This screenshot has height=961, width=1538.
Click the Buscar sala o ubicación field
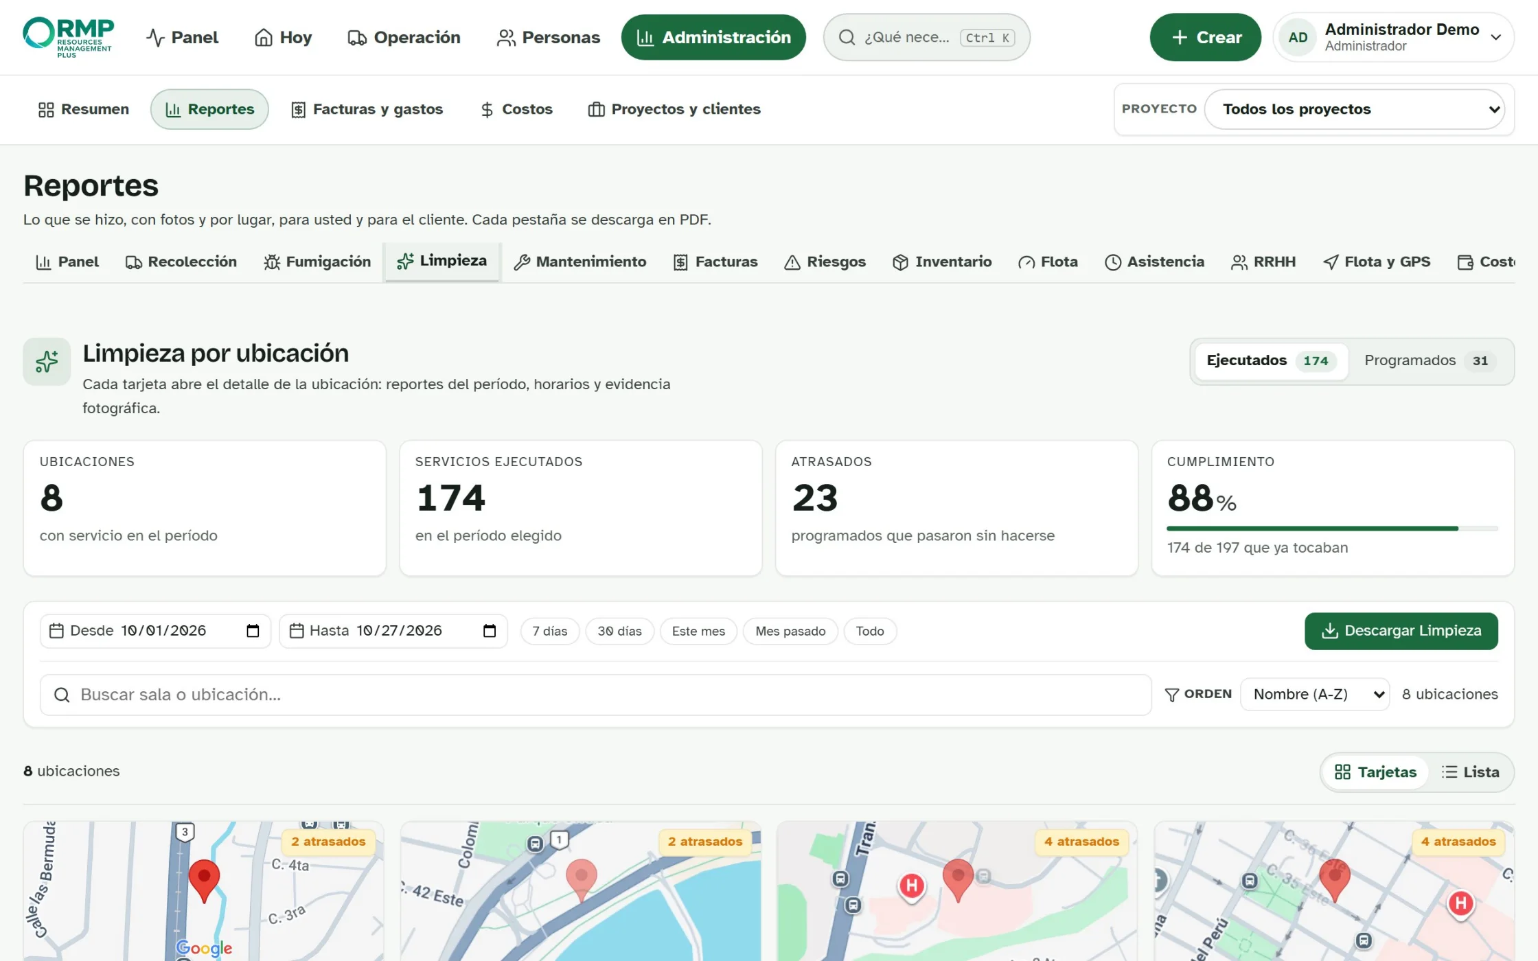[x=595, y=695]
